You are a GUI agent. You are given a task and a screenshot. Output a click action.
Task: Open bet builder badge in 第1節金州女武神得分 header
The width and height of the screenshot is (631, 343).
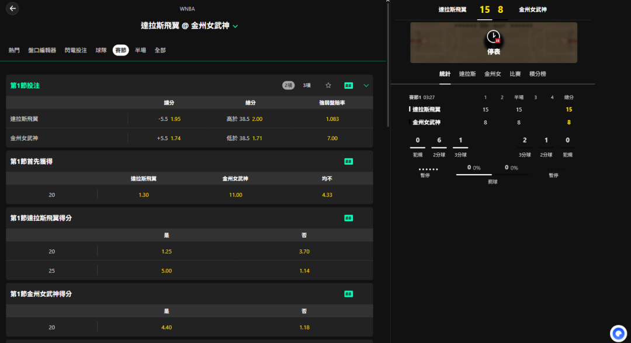[348, 294]
